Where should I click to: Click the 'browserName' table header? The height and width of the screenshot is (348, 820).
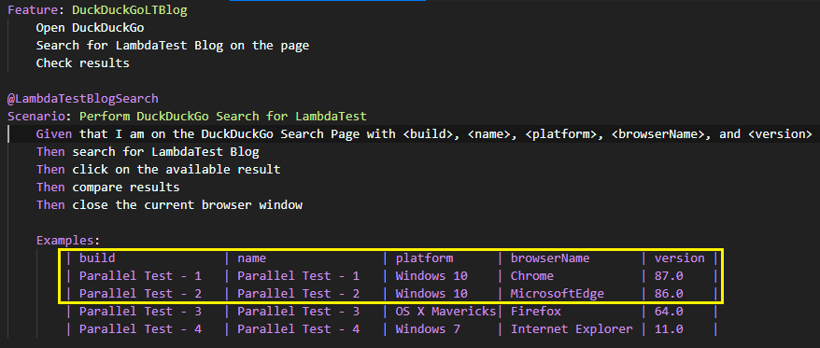[x=550, y=258]
